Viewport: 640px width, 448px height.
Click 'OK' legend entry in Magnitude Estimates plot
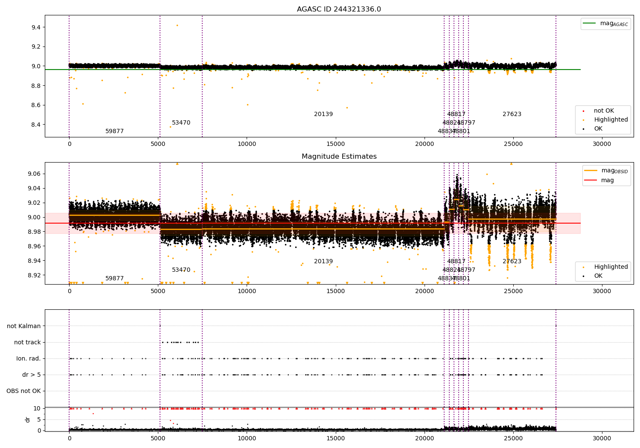point(592,276)
